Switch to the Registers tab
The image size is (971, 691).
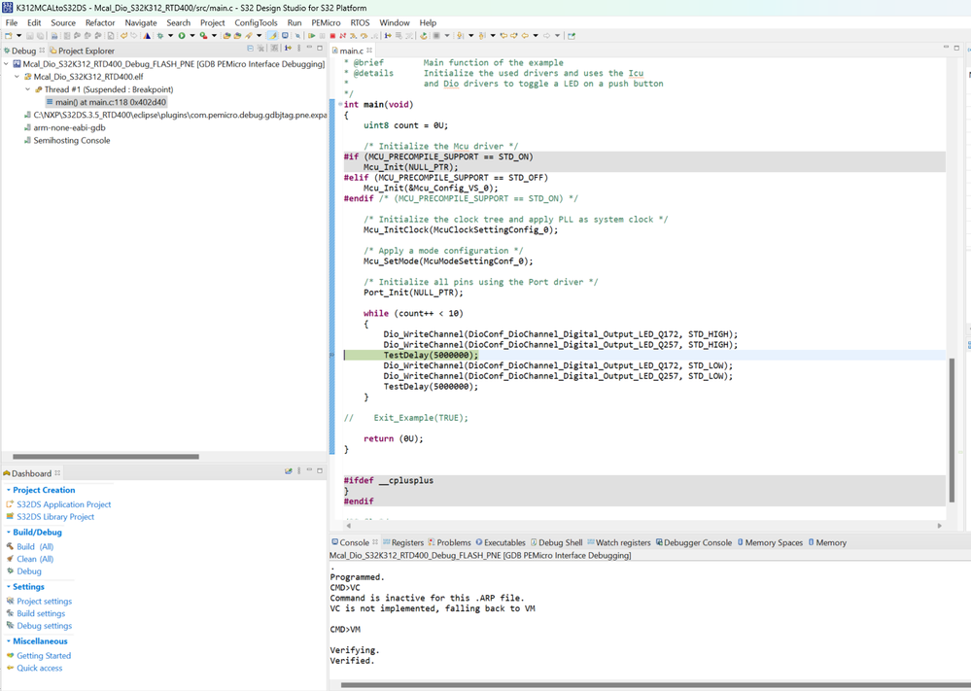(403, 542)
